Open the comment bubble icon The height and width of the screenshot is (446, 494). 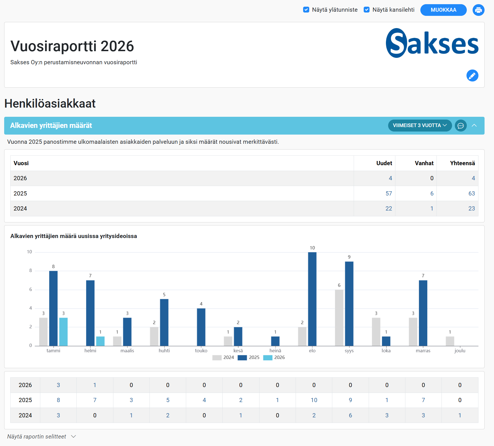[x=460, y=126]
